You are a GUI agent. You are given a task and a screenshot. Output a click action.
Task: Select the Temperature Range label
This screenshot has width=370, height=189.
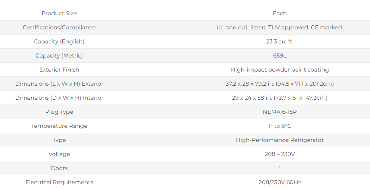(59, 126)
